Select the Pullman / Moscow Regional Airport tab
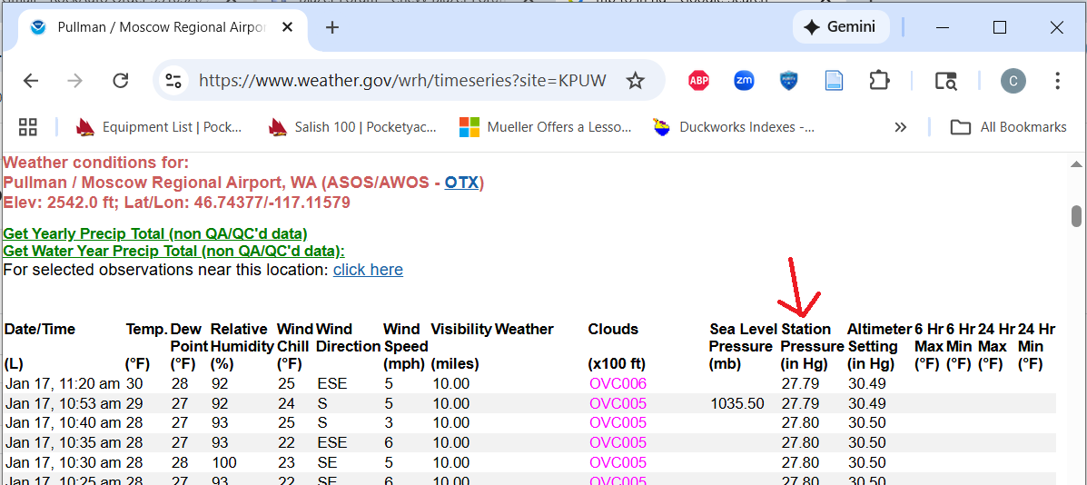The width and height of the screenshot is (1087, 485). tap(154, 27)
